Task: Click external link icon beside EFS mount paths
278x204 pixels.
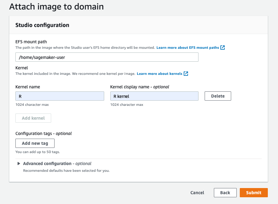Action: click(x=223, y=48)
